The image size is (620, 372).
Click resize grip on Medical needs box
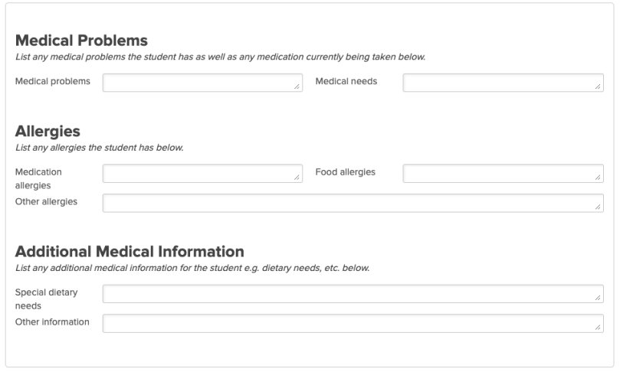[x=598, y=88]
